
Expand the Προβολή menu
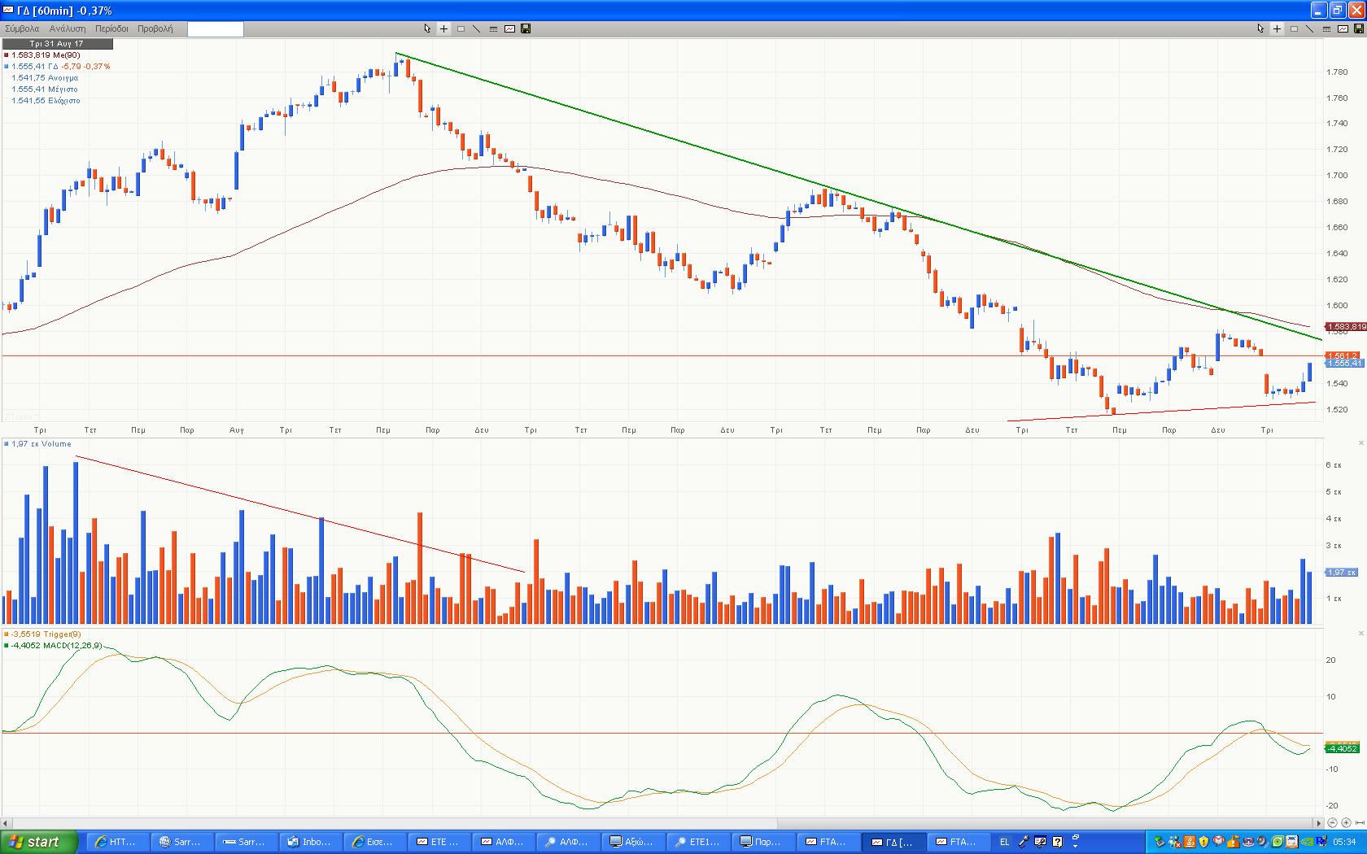155,28
